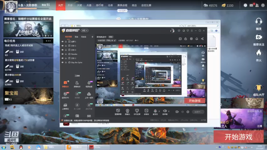Add a 多媒体 media source
The width and height of the screenshot is (267, 150).
[146, 112]
